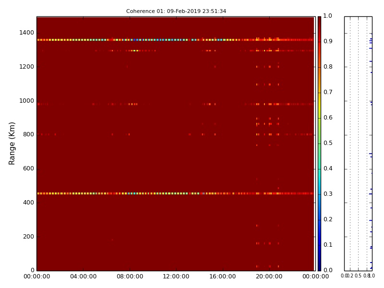This screenshot has height=288, width=384.
Task: Click the low-coherence band near 450 km range
Action: [x=175, y=193]
